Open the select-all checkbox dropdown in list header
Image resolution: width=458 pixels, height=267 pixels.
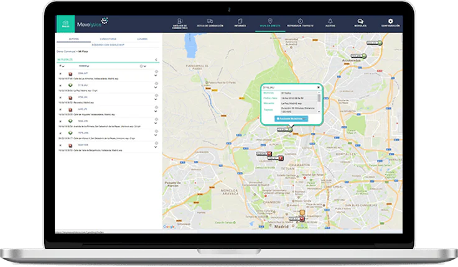click(x=62, y=66)
